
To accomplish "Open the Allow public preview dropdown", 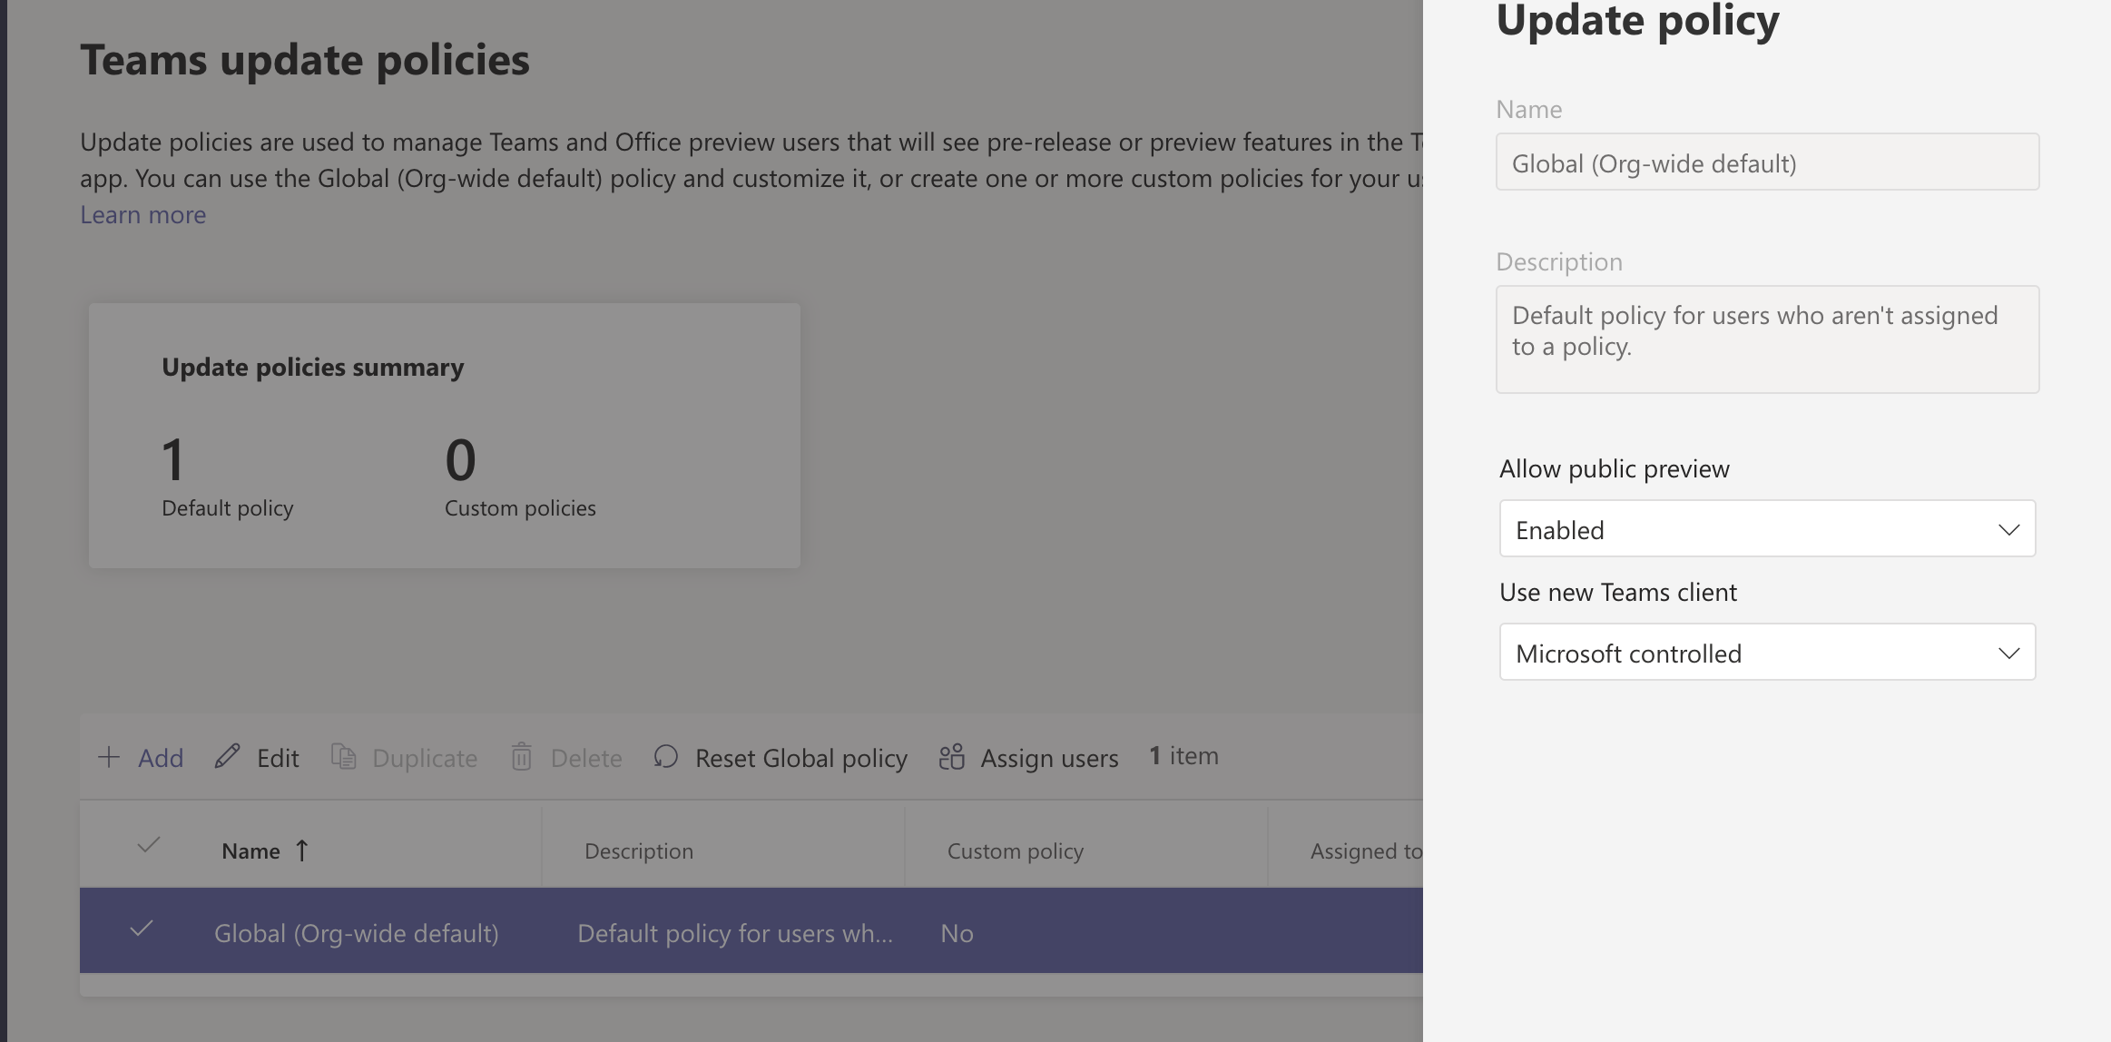I will coord(1767,528).
